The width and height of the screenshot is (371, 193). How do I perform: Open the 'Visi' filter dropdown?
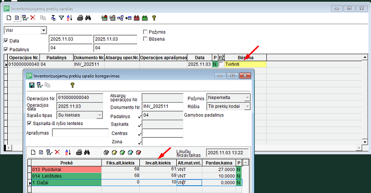44,30
